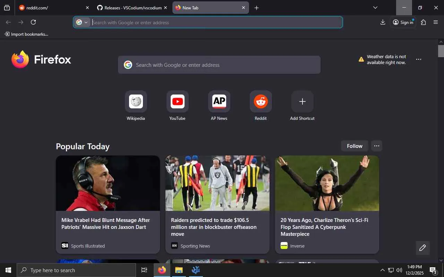
Task: Close the reddit.com tab
Action: 87,8
